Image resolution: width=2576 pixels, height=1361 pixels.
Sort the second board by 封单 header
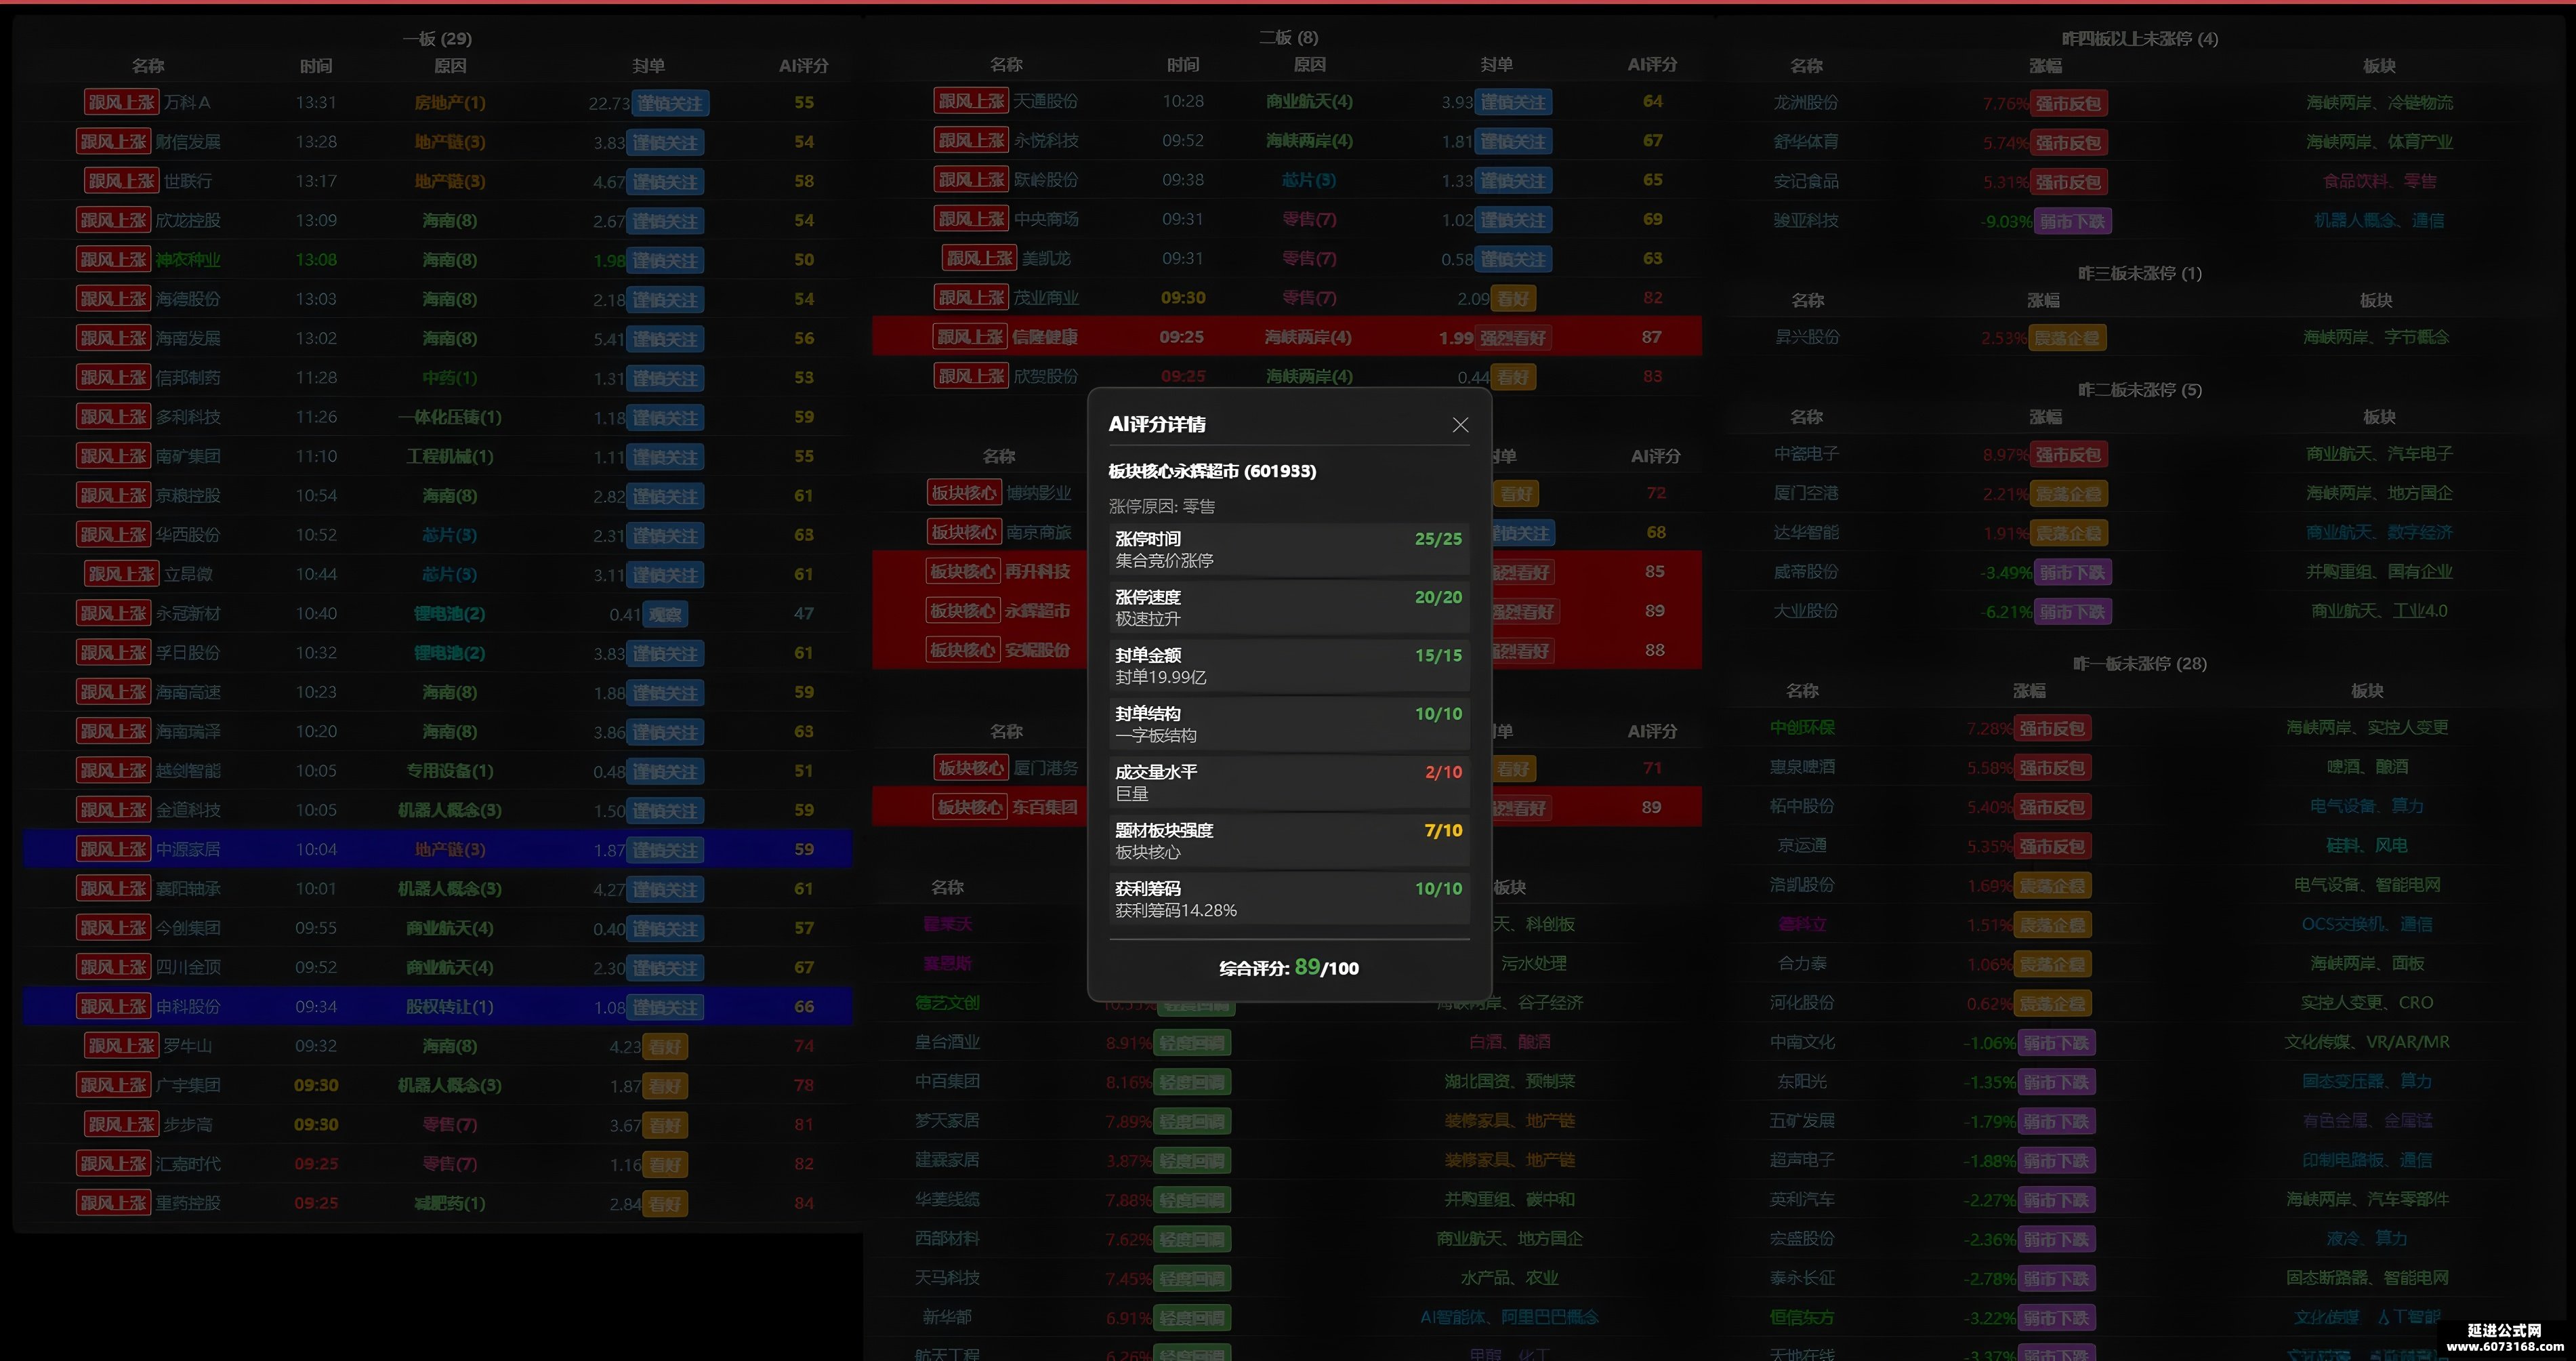pos(1497,64)
